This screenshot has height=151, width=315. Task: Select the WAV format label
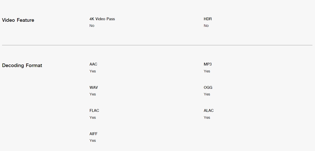pyautogui.click(x=94, y=88)
